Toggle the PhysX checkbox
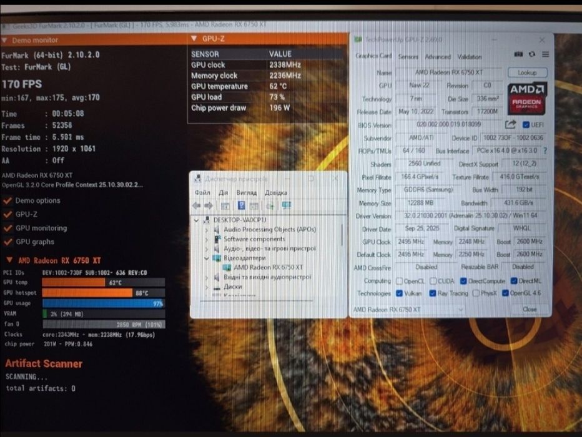This screenshot has width=582, height=437. coord(476,293)
